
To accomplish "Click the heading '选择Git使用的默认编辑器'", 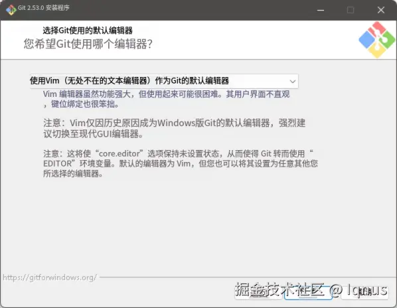I will point(88,31).
